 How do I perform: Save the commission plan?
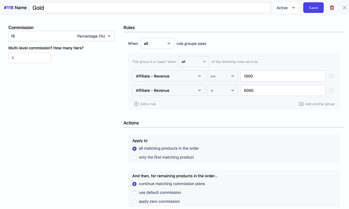point(313,8)
